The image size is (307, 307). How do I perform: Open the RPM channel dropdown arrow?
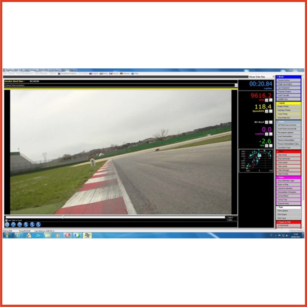(x=267, y=100)
